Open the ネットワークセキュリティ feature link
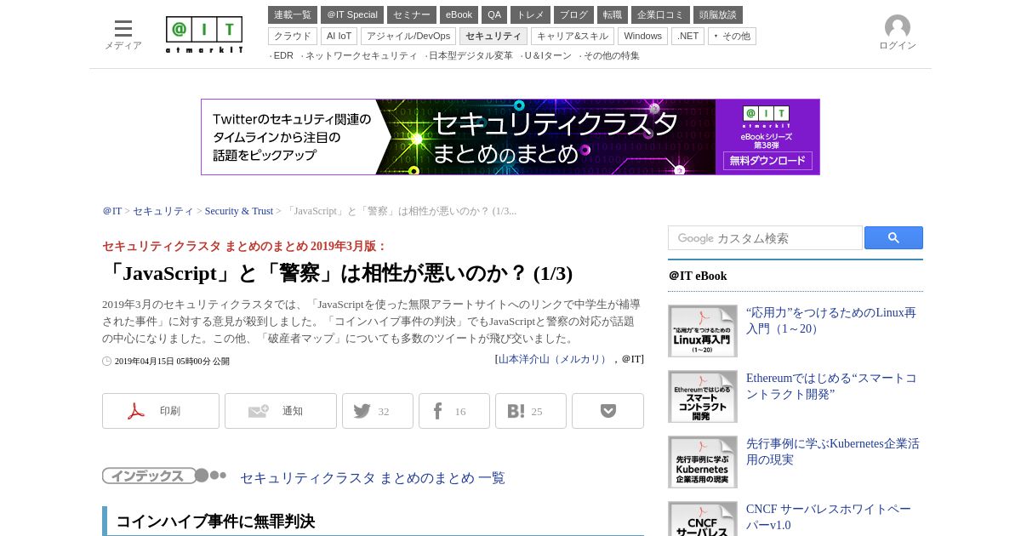1021x536 pixels. 362,55
